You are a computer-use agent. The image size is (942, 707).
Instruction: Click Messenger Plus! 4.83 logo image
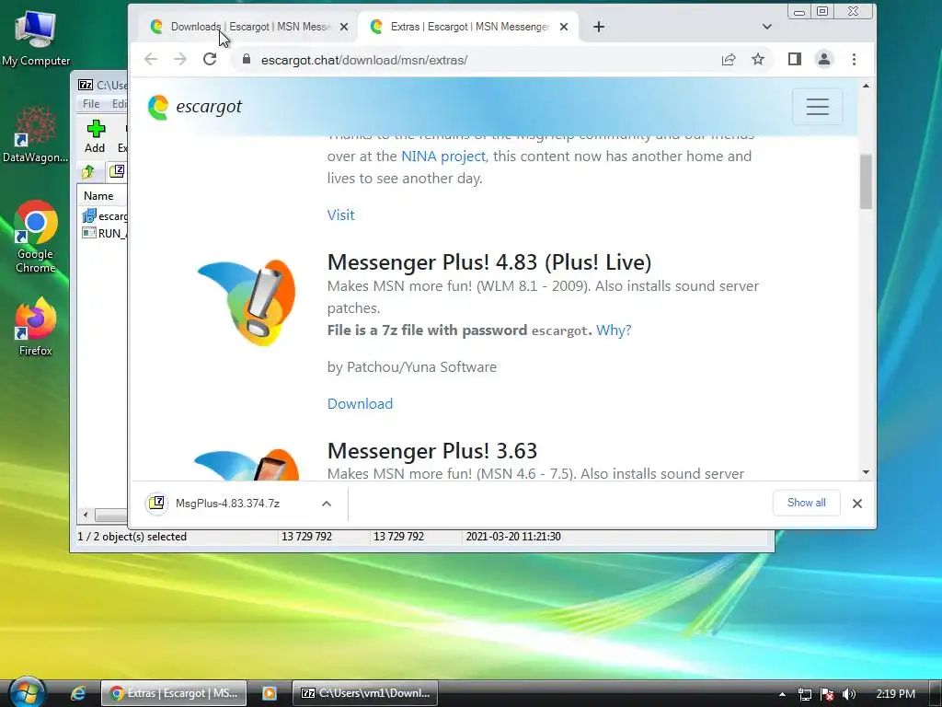pos(247,302)
